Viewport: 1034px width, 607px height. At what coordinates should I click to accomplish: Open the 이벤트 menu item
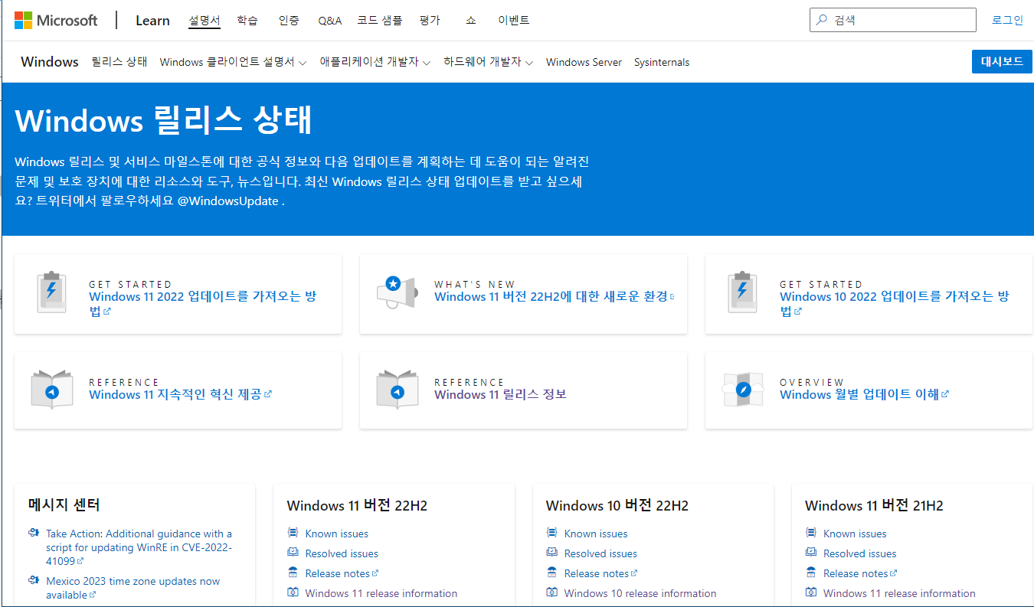[513, 21]
